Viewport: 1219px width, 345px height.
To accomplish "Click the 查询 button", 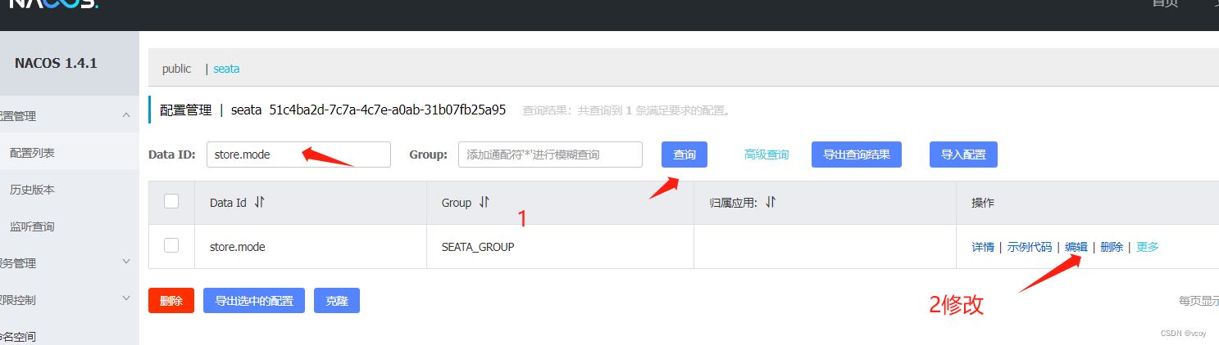I will click(x=685, y=155).
